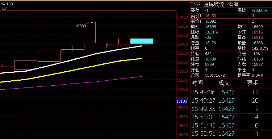Click the blue 15183 price marker
The image size is (272, 139).
(x=182, y=101)
